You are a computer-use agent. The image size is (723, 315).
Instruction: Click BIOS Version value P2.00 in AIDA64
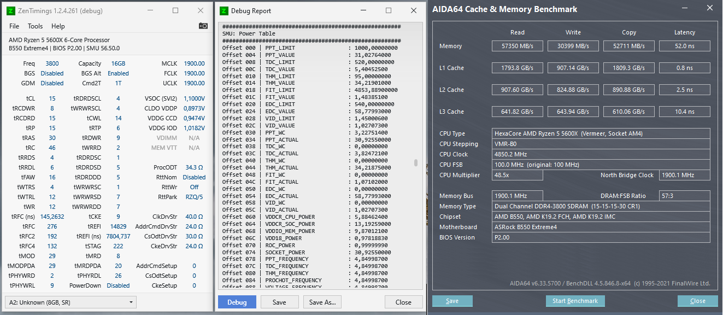click(x=601, y=237)
